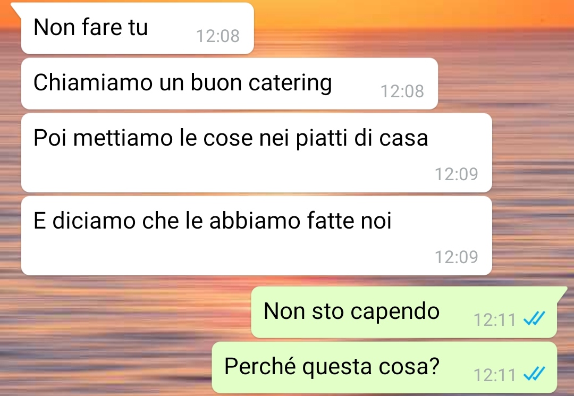574x396 pixels.
Task: Tap the 12:08 timestamp of 'Non fare tu'
Action: pyautogui.click(x=218, y=36)
